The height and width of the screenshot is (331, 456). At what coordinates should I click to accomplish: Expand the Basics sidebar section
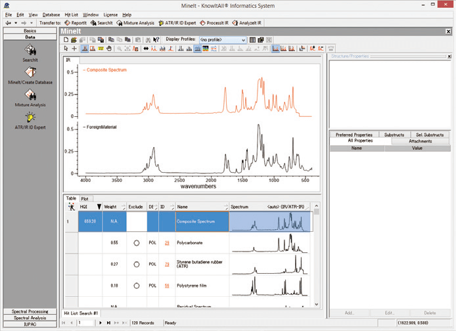(30, 30)
